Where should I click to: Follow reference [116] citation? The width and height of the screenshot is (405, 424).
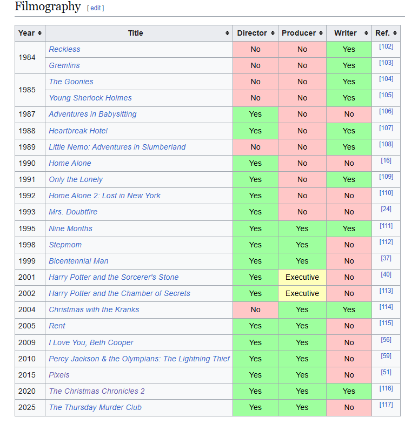(x=386, y=388)
